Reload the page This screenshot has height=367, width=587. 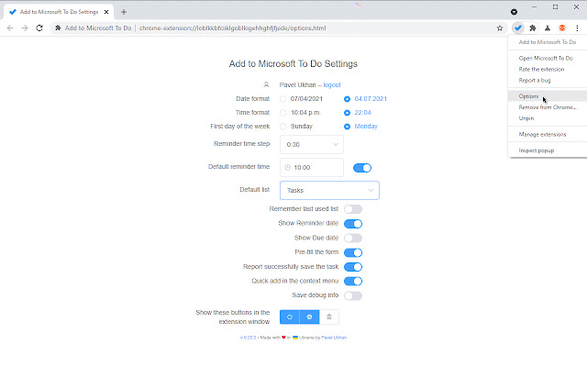point(39,28)
